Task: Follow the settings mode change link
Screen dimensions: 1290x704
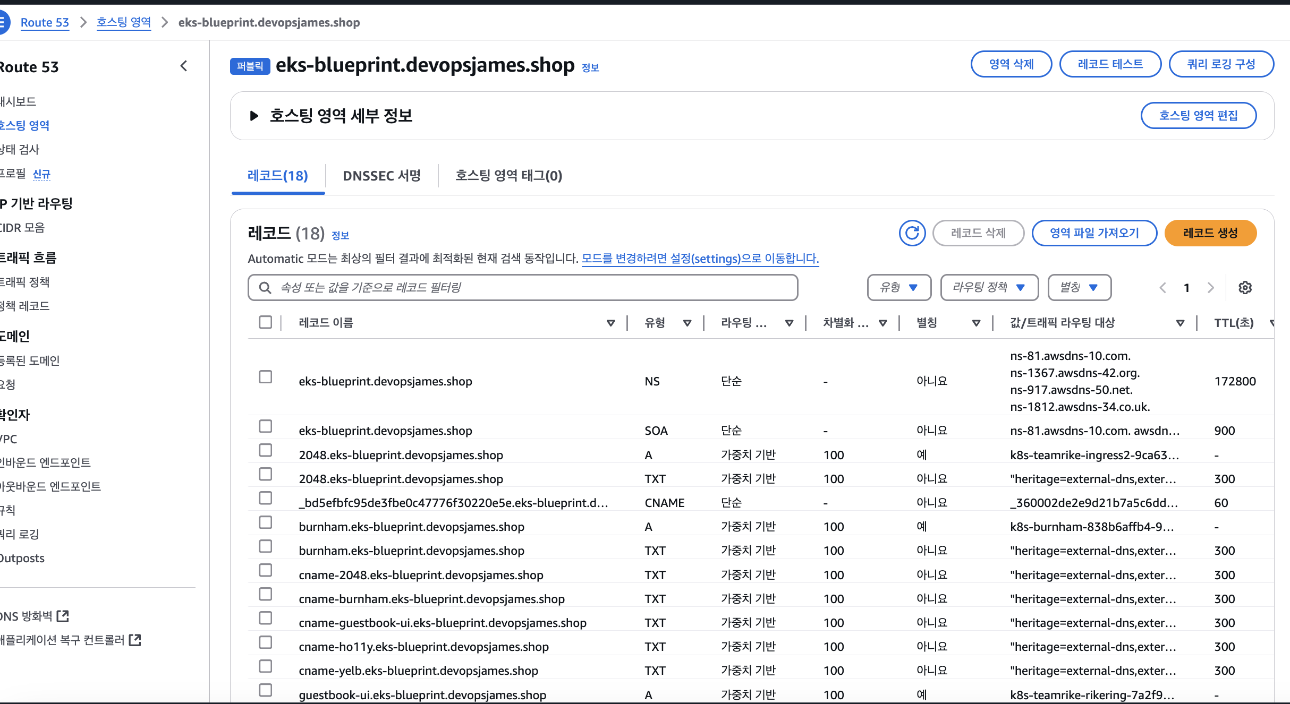Action: click(x=700, y=259)
